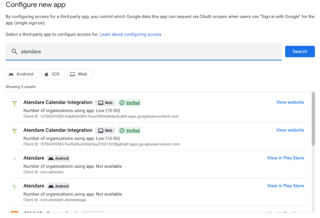This screenshot has width=320, height=218.
Task: Filter results by Web platform
Action: pos(79,74)
